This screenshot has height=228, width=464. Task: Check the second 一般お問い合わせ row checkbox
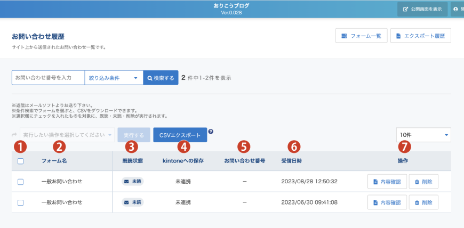(20, 202)
